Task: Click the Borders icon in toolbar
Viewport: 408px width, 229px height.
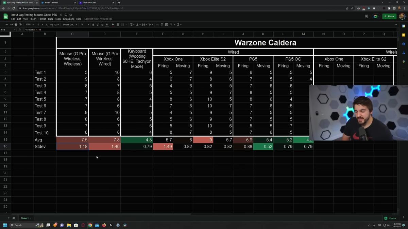Action: click(x=118, y=25)
